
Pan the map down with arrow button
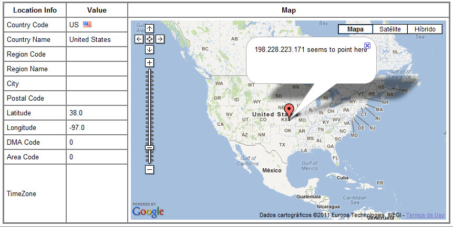150,49
